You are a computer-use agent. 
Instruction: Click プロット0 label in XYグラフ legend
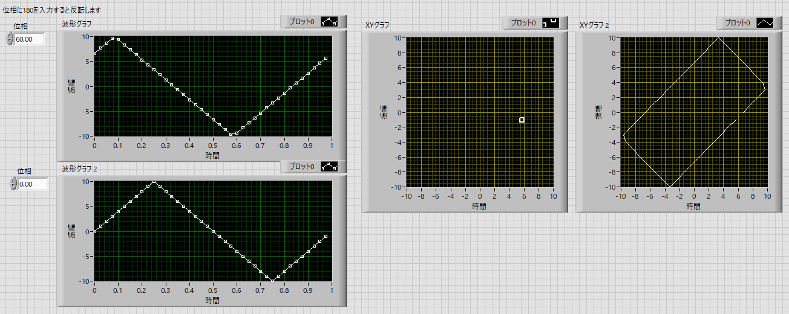pos(523,23)
